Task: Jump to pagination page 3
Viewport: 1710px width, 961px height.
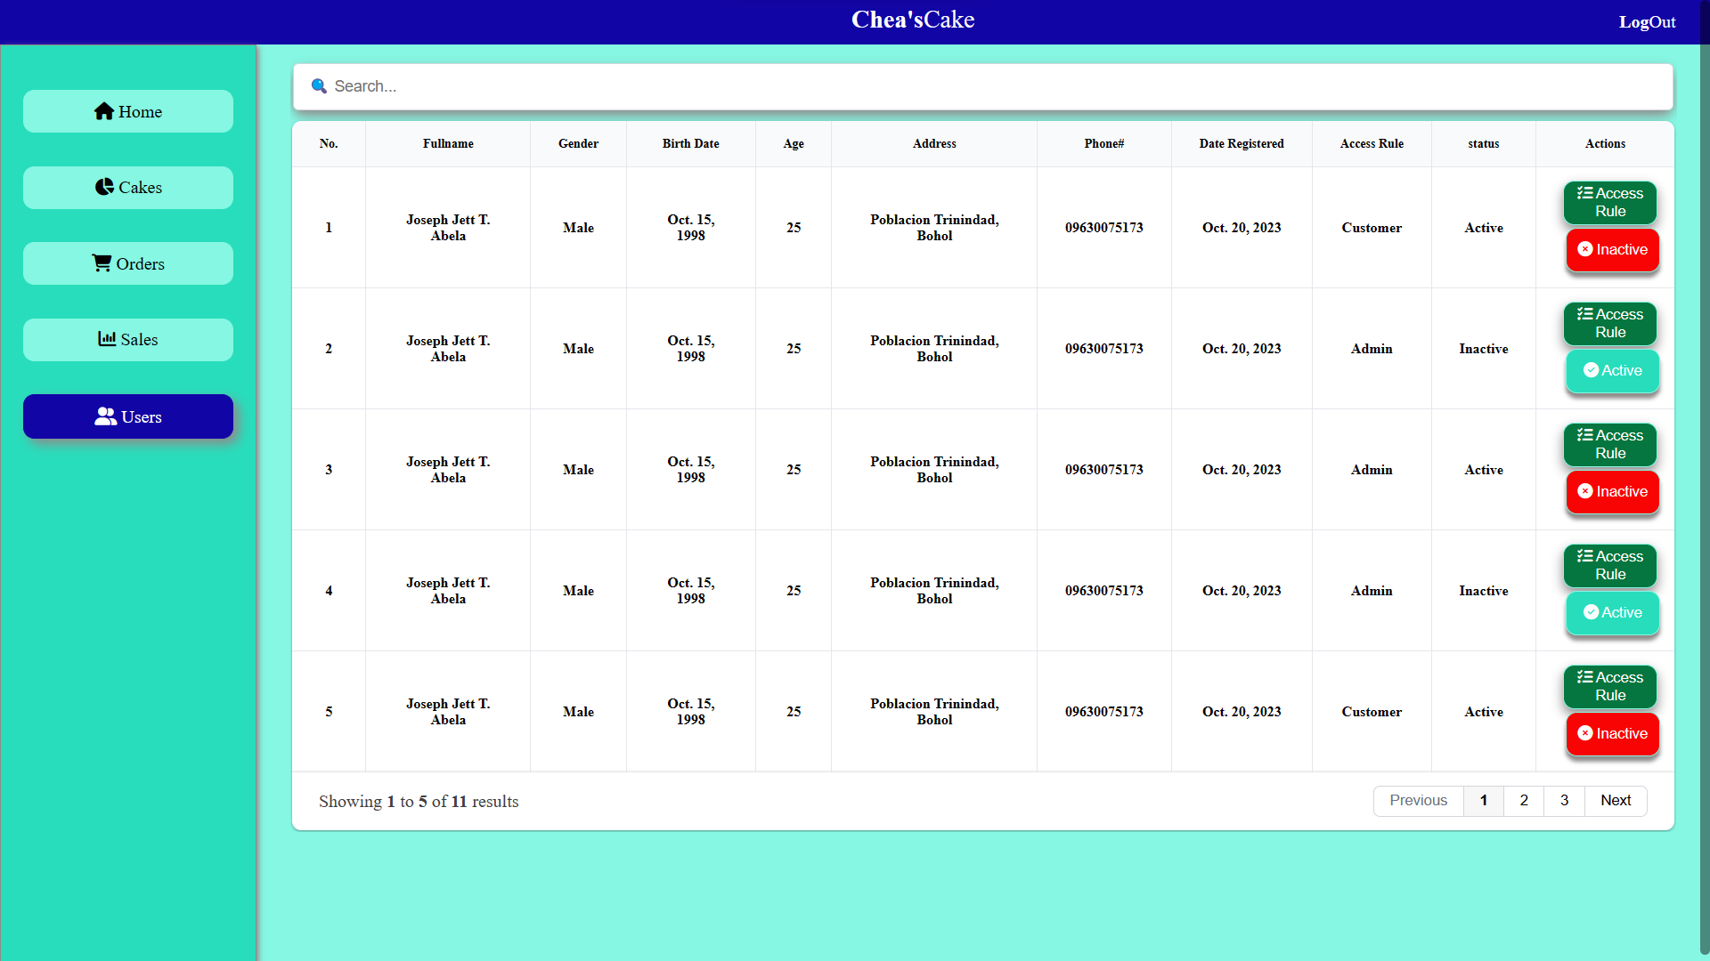Action: [1564, 801]
